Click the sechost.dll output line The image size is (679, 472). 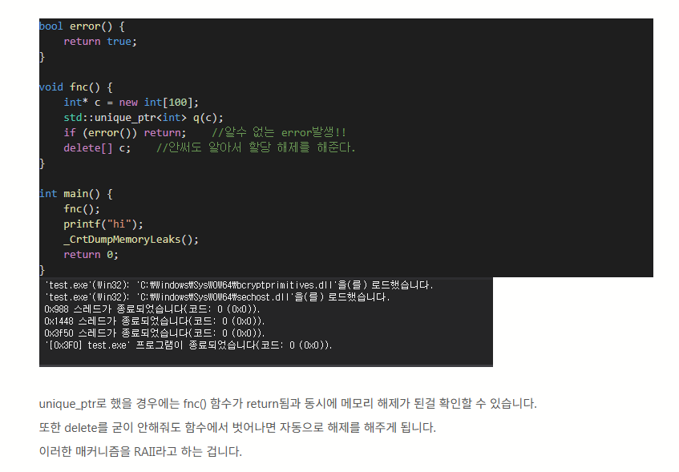click(217, 297)
